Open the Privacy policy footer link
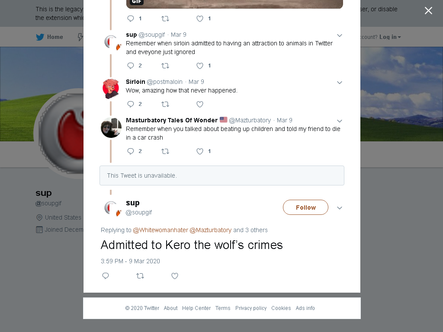Screen dimensions: 443x332 tap(251, 308)
